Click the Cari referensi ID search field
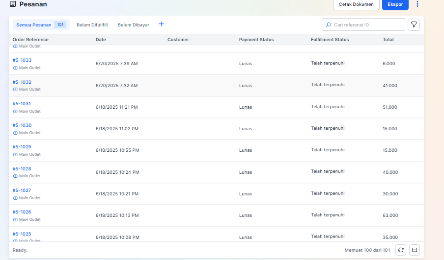 point(367,24)
